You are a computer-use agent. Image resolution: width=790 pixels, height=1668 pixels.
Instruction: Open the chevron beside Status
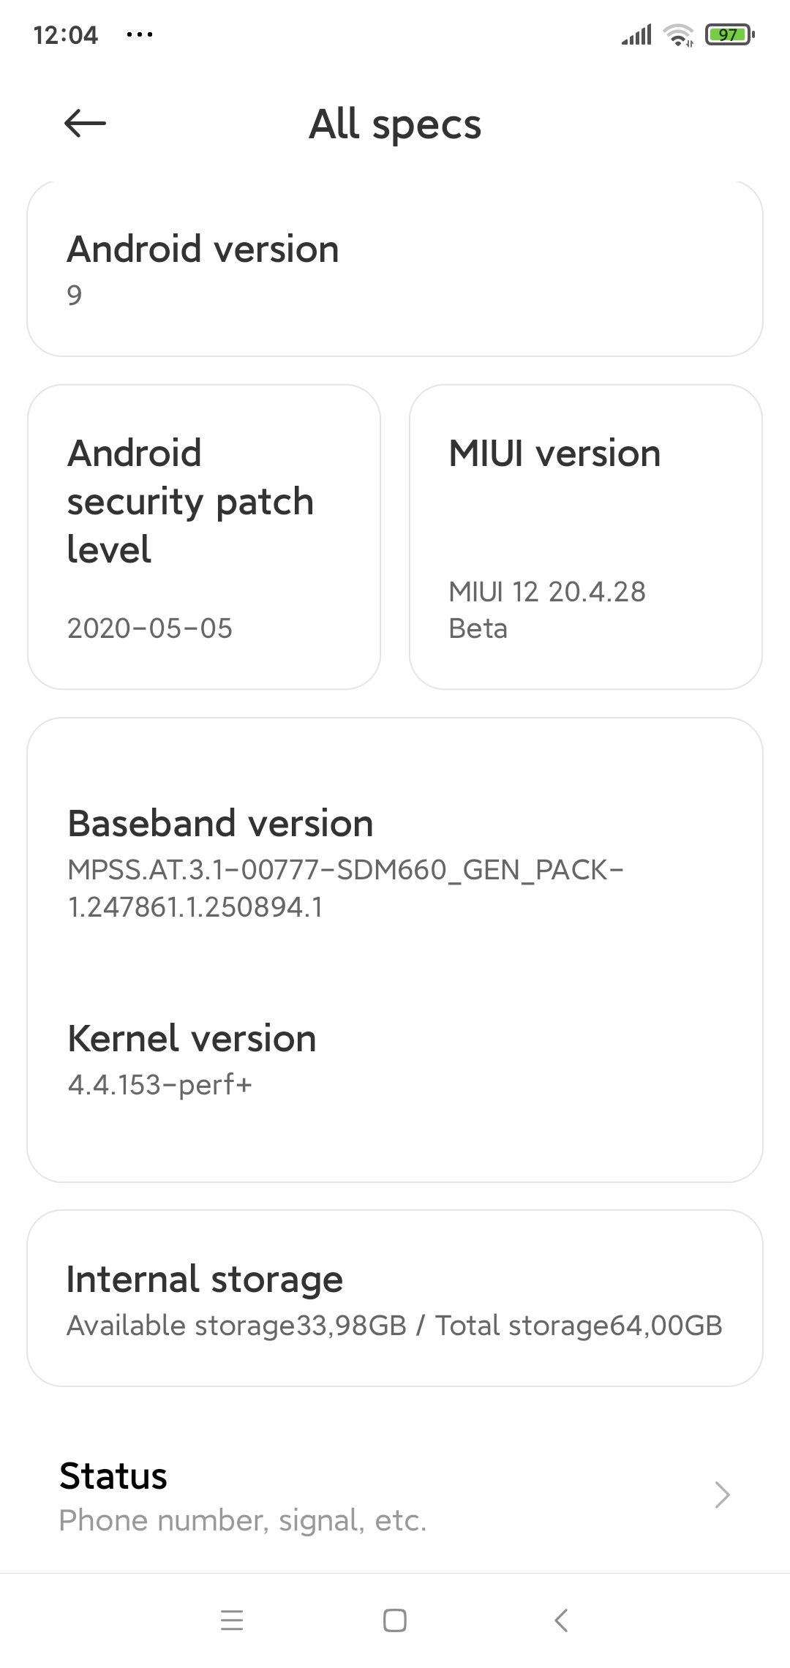(x=722, y=1495)
